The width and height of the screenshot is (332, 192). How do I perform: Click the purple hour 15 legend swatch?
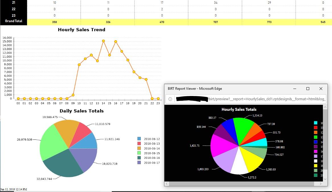coord(315,147)
